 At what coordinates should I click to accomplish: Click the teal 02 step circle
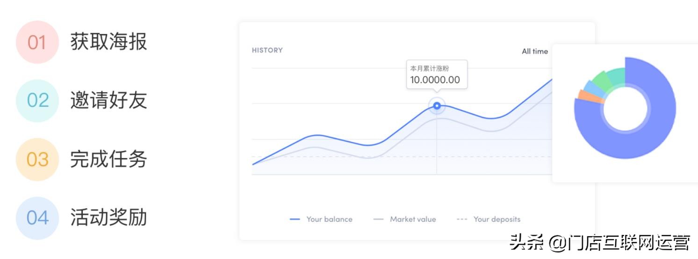(x=37, y=101)
